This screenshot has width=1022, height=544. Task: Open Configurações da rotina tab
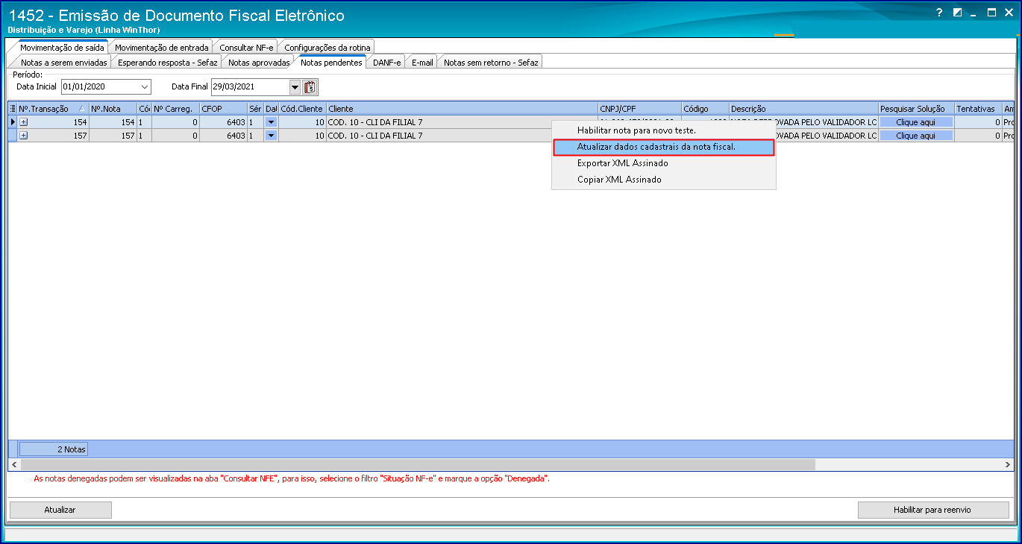(327, 48)
